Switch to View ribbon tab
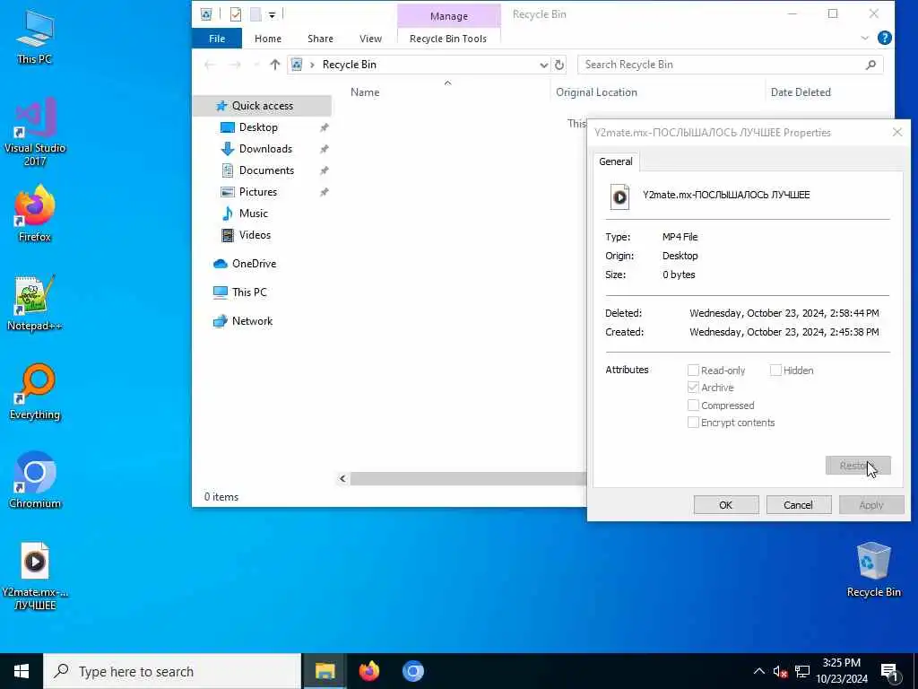The height and width of the screenshot is (689, 918). (x=370, y=39)
